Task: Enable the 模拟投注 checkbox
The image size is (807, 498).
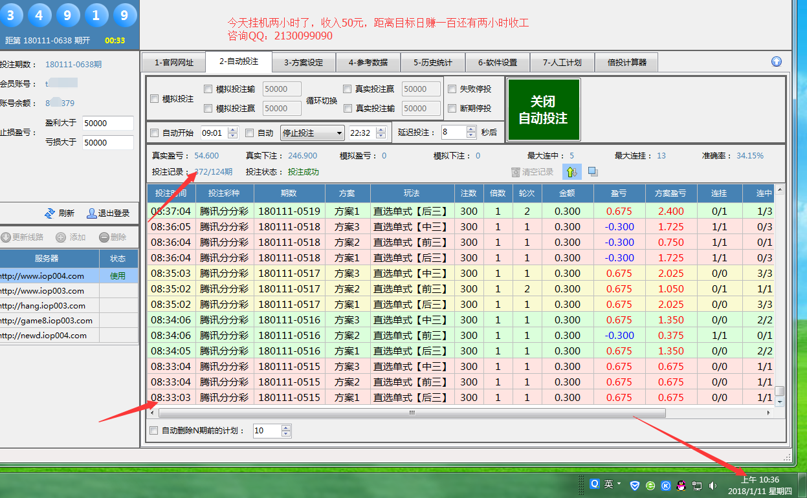Action: 155,99
